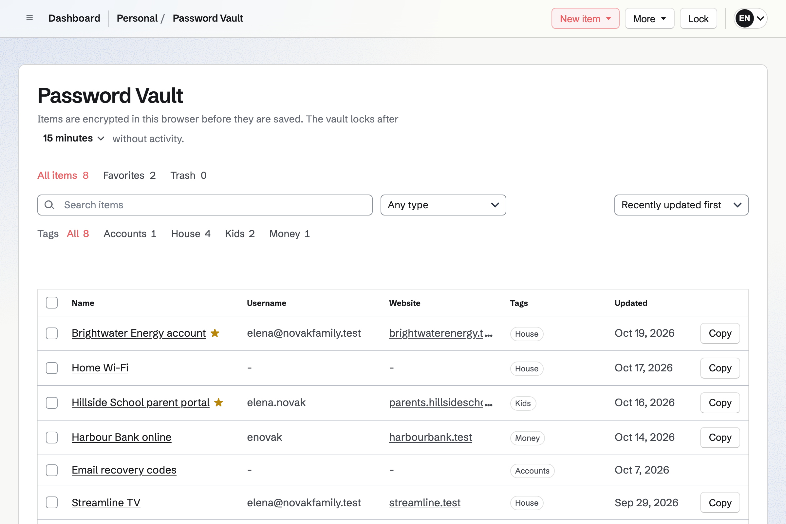This screenshot has width=786, height=524.
Task: Toggle the select-all checkbox in table header
Action: pos(52,303)
